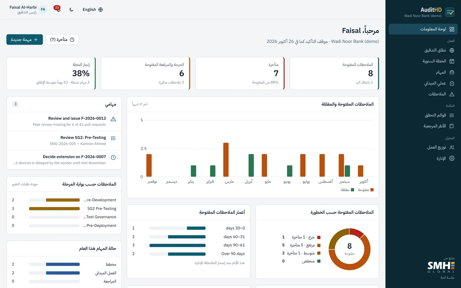This screenshot has height=288, width=461.
Task: Open the إنجاز الخطة 38% card
Action: click(51, 73)
